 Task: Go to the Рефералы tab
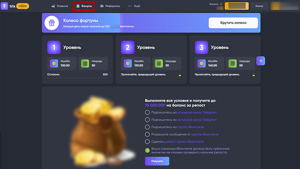tap(110, 6)
